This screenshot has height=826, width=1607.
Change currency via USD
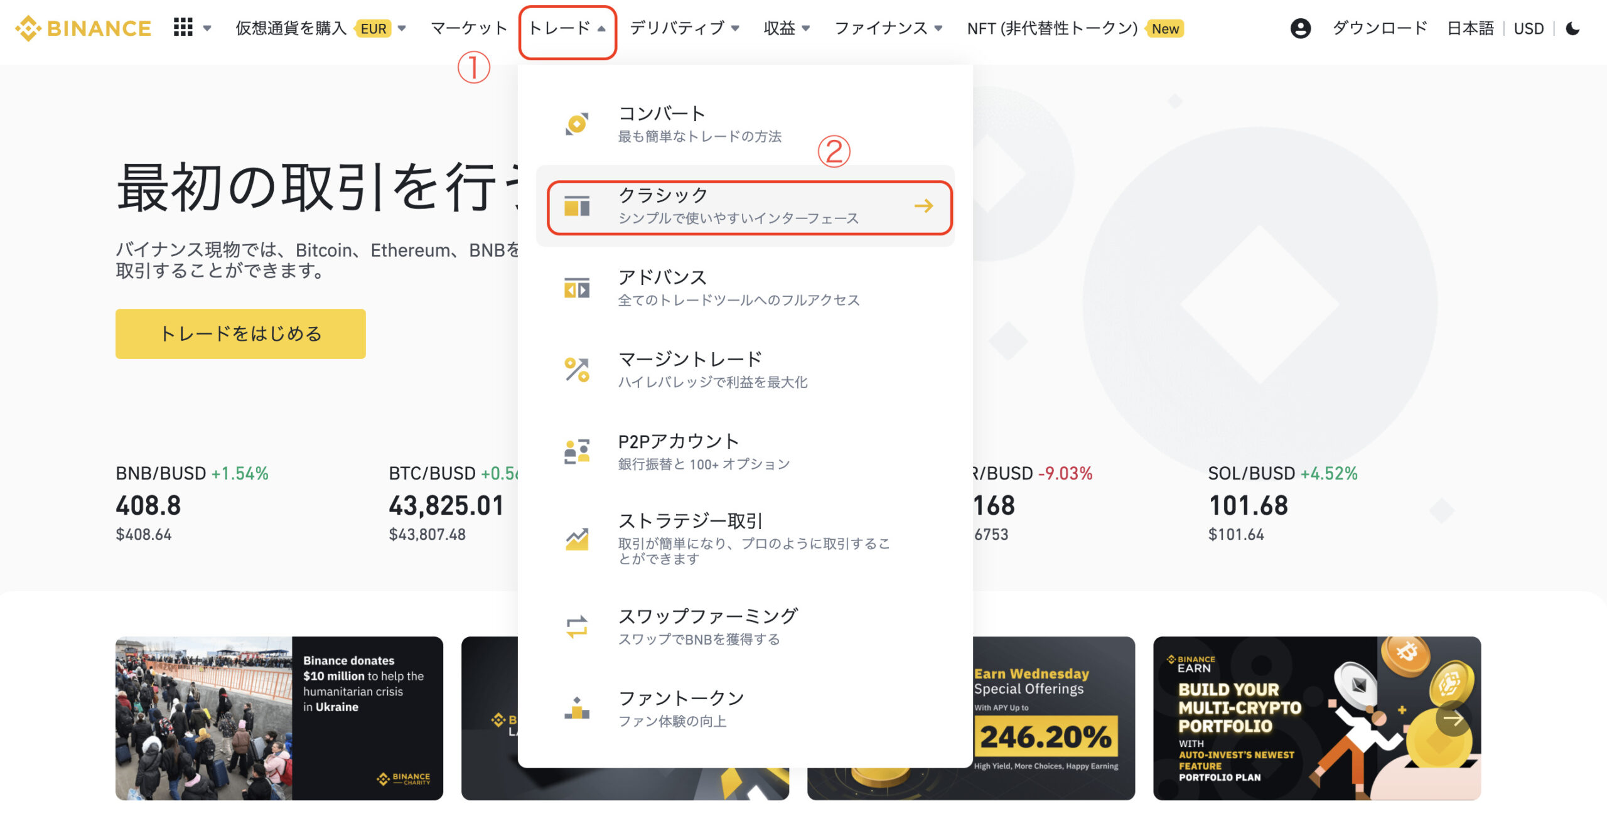[x=1529, y=28]
